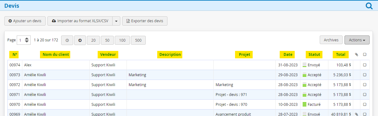Screen dimensions: 378x116
Task: Click Support Kiwili vendor in row 00974
Action: (x=103, y=65)
